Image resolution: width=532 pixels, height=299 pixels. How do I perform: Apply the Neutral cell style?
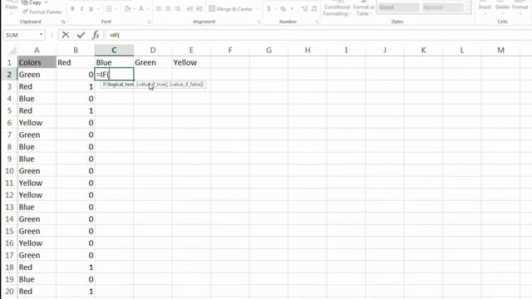tap(442, 7)
